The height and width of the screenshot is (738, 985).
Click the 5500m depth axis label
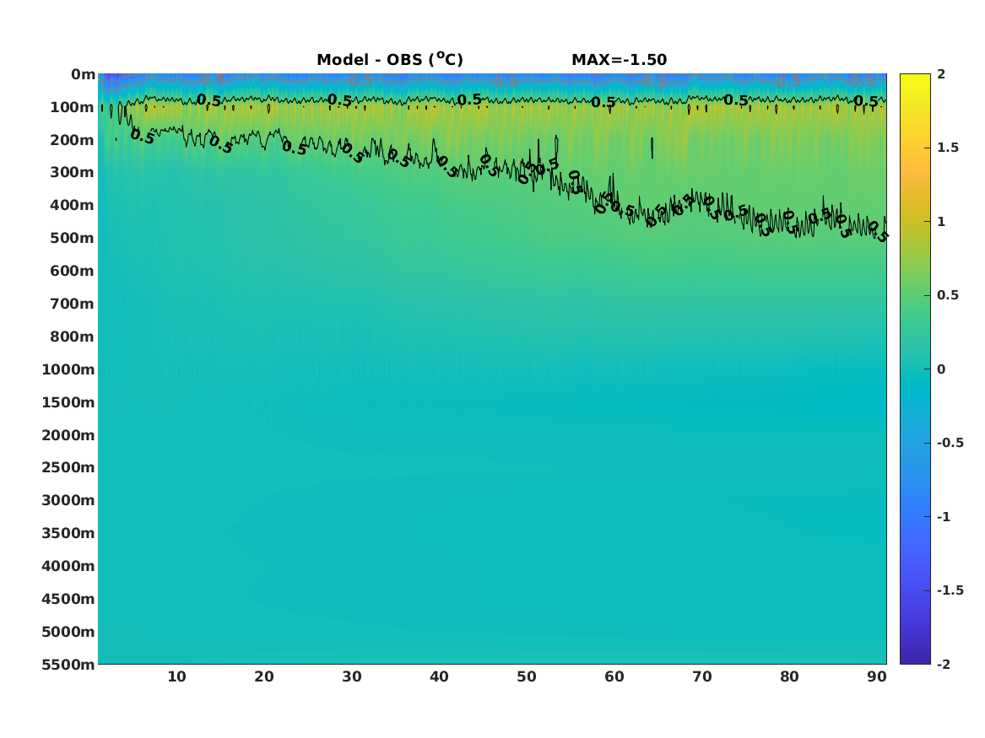click(x=68, y=665)
